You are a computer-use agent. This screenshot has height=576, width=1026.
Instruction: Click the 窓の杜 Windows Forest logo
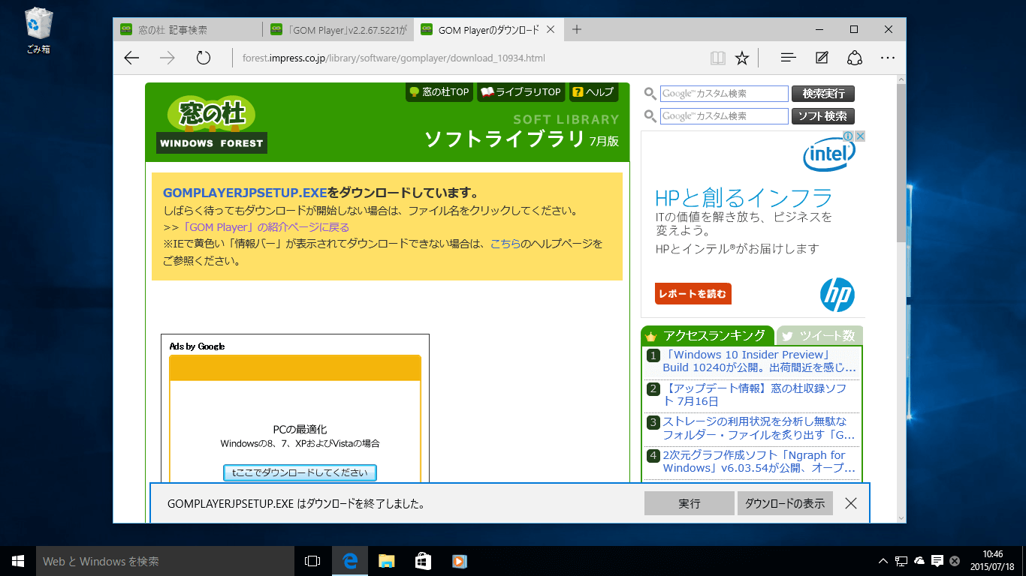point(211,124)
